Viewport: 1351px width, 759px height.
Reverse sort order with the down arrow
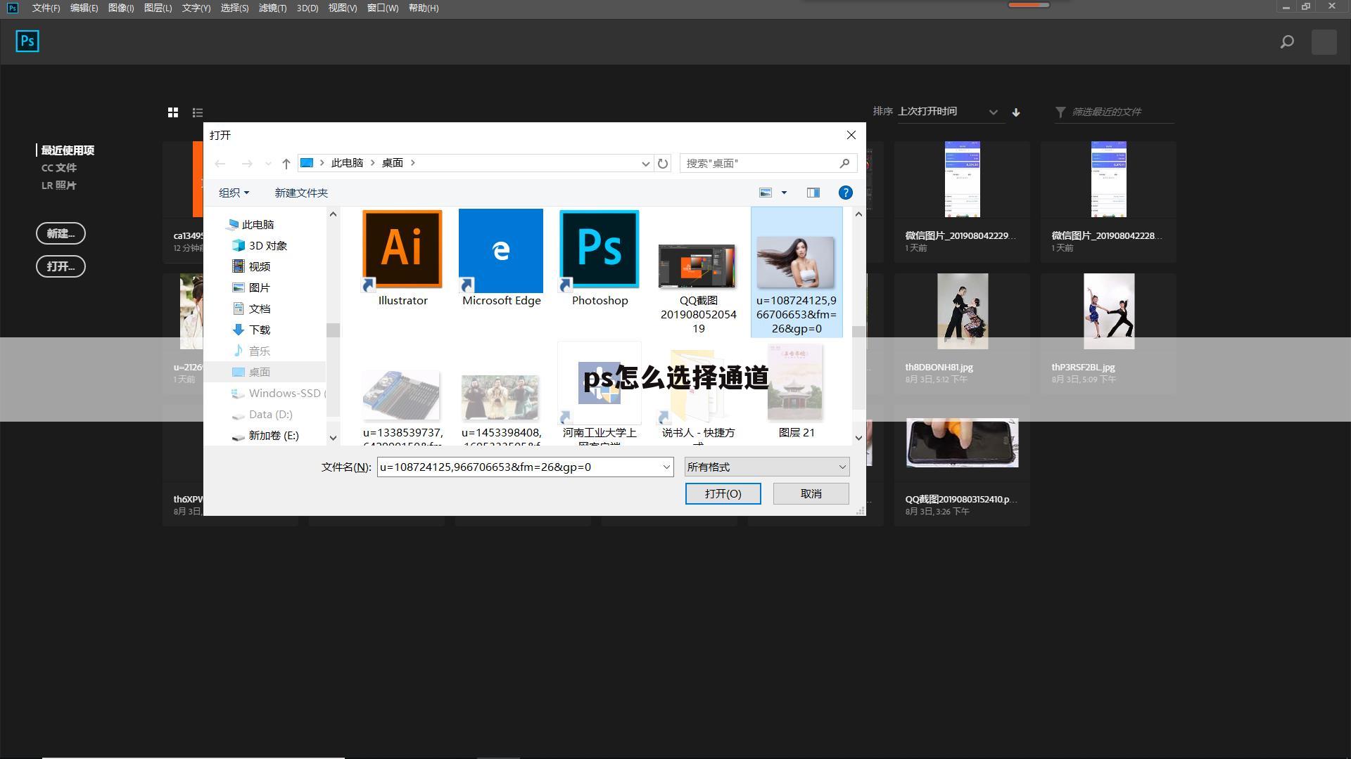coord(1016,112)
